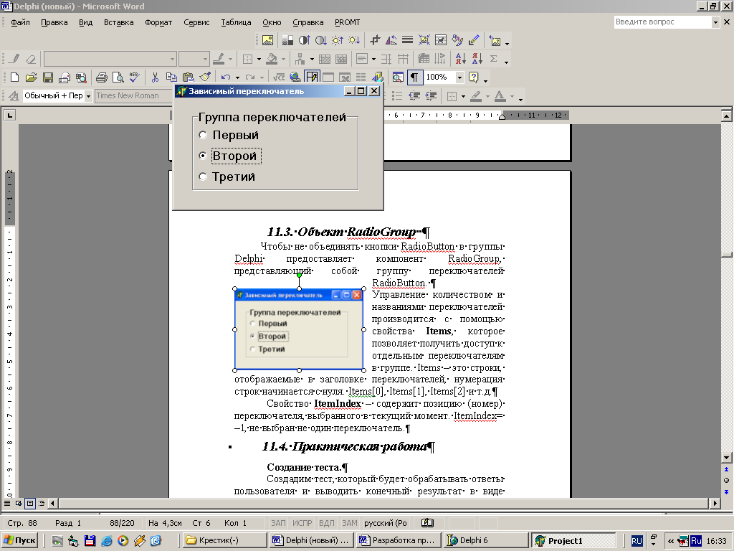Open the Format Picture dialog icon
Image resolution: width=734 pixels, height=551 pixels.
tap(457, 40)
